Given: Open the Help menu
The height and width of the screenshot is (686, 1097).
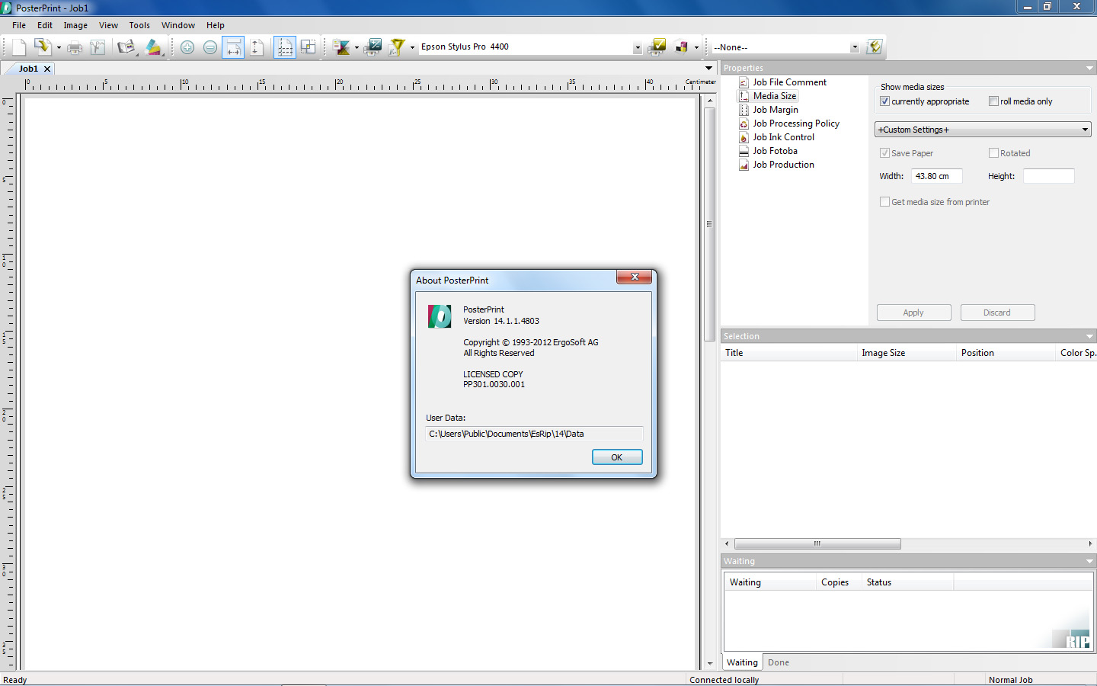Looking at the screenshot, I should (216, 25).
